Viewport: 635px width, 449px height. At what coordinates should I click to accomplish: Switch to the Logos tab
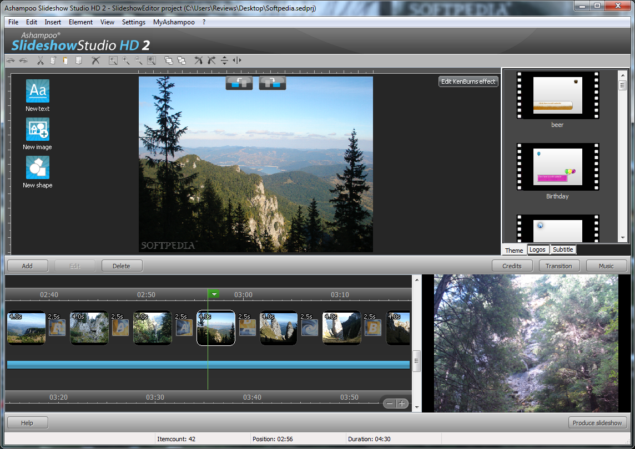pos(537,249)
